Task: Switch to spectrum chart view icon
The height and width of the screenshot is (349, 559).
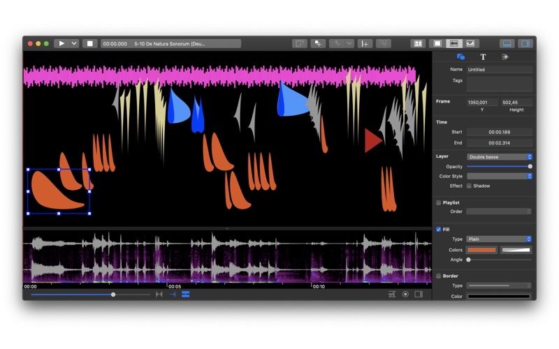Action: click(470, 43)
